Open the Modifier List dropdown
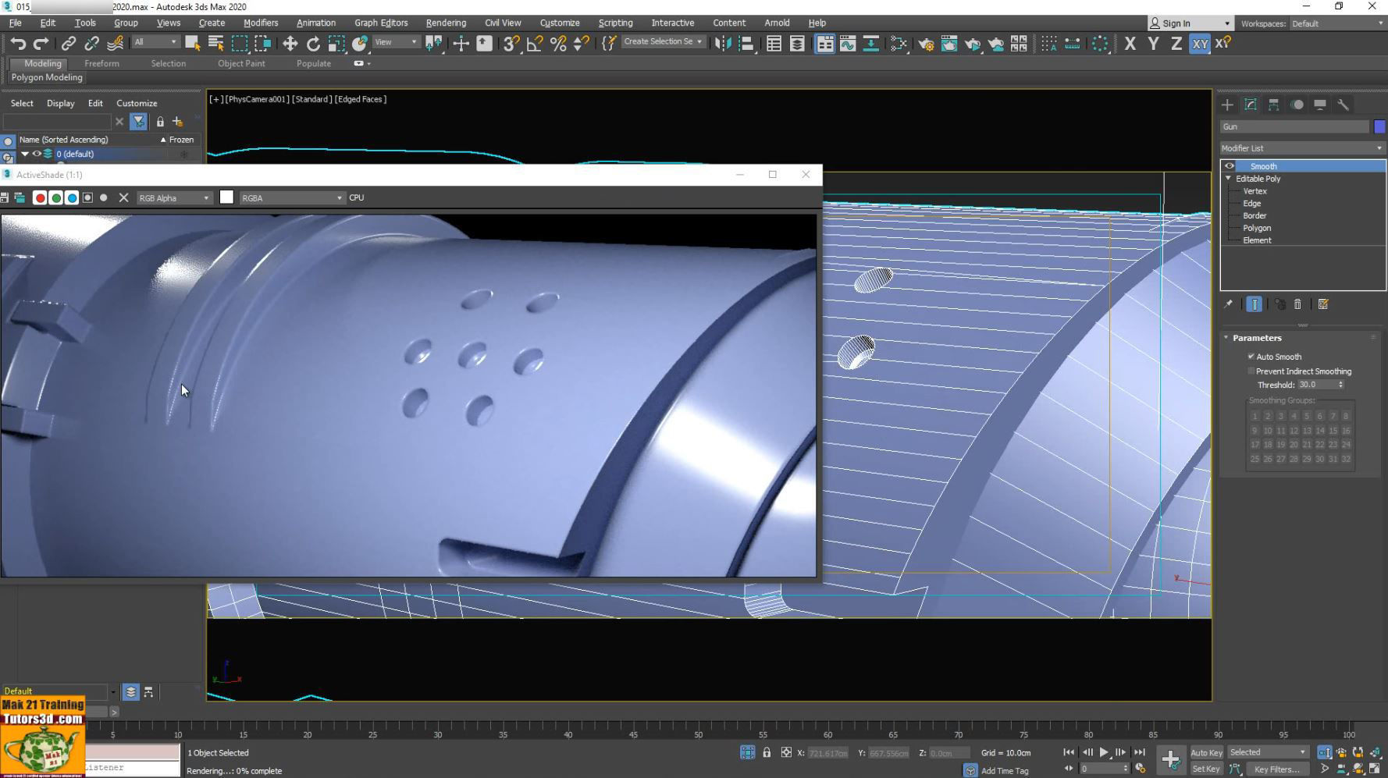This screenshot has height=778, width=1388. click(1301, 147)
